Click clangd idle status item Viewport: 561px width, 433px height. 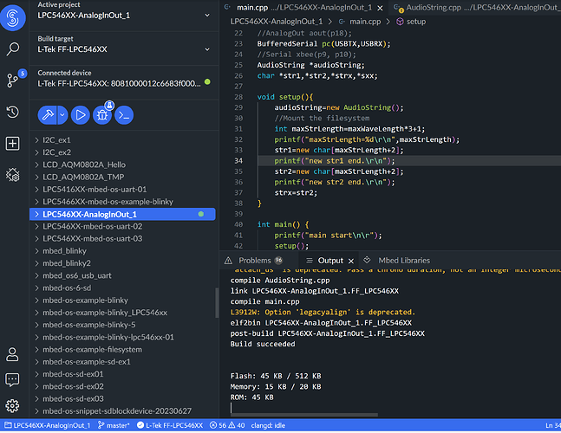coord(268,426)
